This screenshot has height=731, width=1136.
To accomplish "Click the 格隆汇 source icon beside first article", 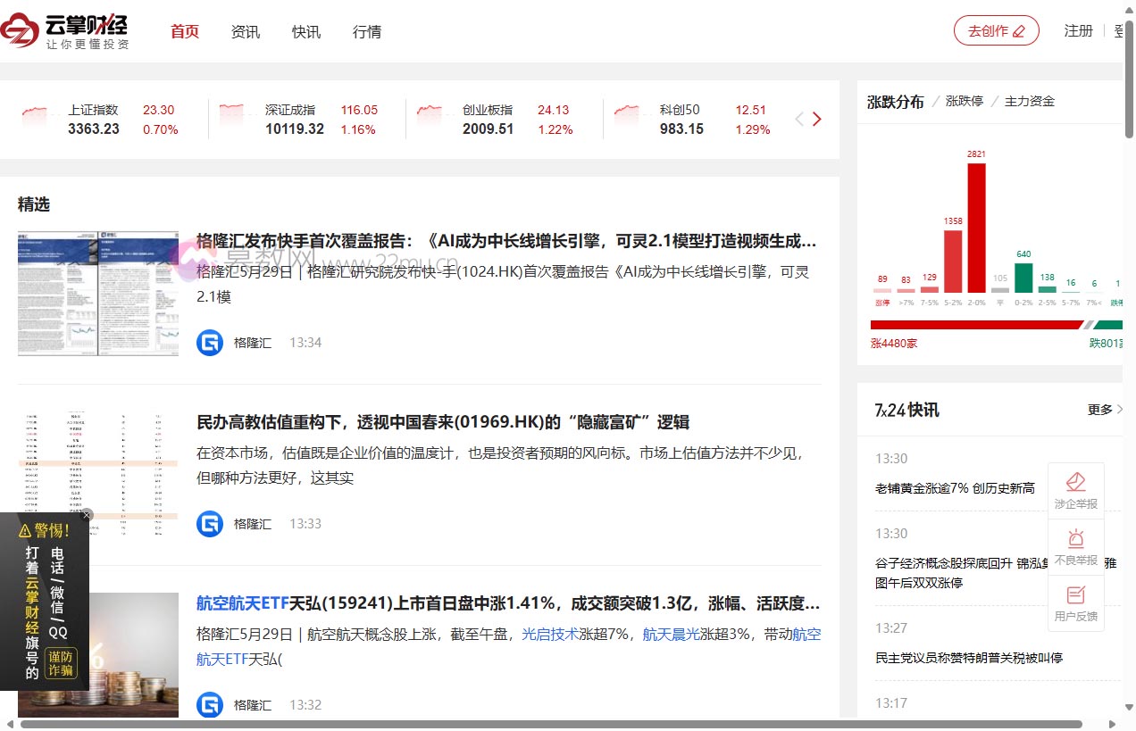I will click(x=209, y=342).
